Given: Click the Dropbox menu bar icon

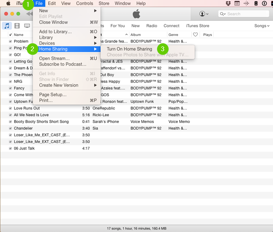Looking at the screenshot, I should [x=228, y=3].
